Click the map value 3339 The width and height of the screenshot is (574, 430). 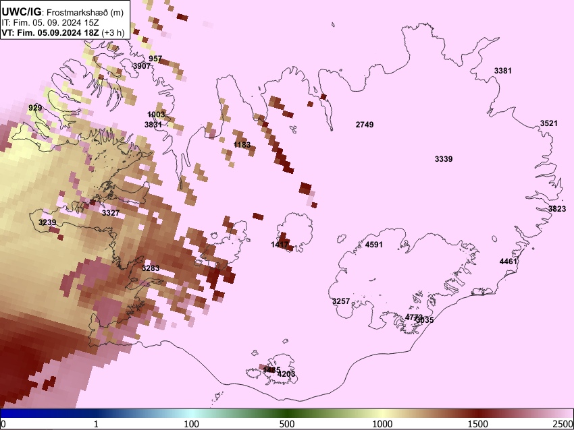coord(444,159)
